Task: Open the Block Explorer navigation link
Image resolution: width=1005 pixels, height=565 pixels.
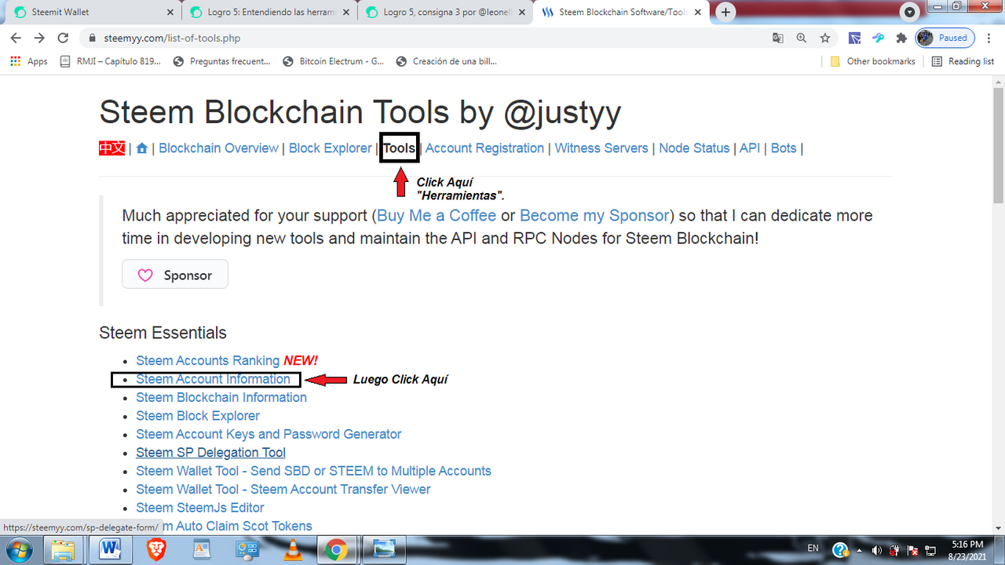Action: point(331,148)
